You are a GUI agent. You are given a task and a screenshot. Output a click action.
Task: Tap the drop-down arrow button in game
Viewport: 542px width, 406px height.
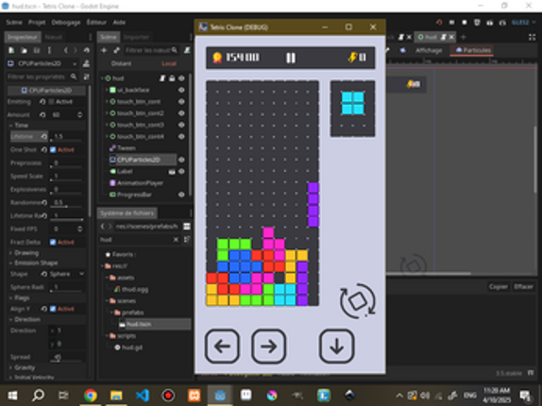click(x=337, y=347)
